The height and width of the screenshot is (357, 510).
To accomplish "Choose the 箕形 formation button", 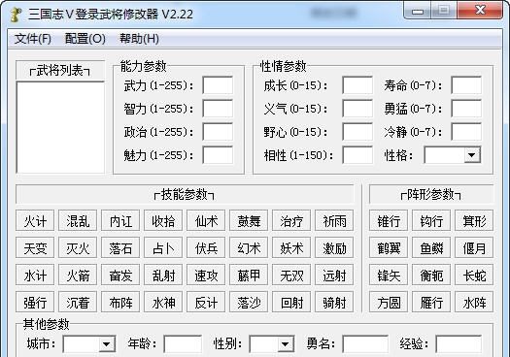I will [474, 221].
